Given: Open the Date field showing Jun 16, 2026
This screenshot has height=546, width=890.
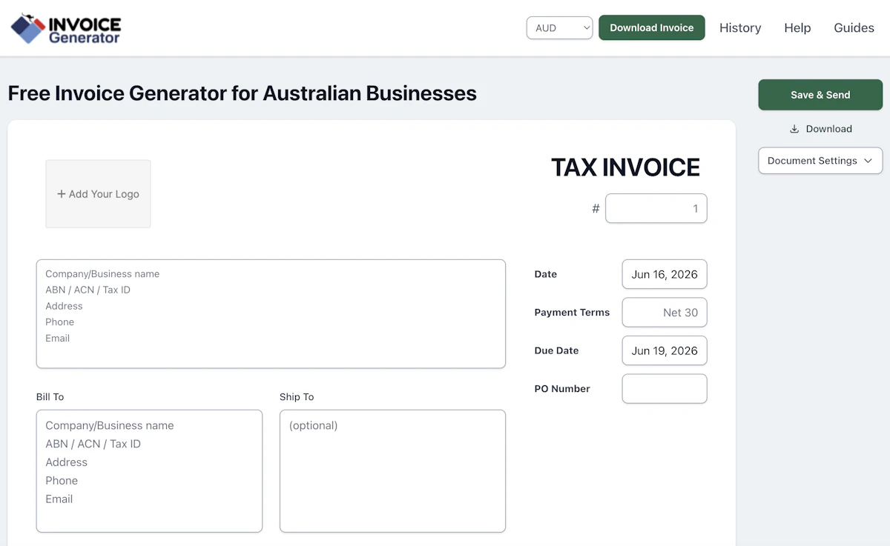Looking at the screenshot, I should [665, 274].
